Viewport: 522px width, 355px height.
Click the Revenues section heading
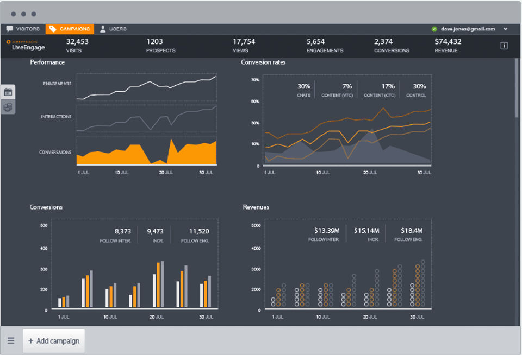tap(256, 207)
